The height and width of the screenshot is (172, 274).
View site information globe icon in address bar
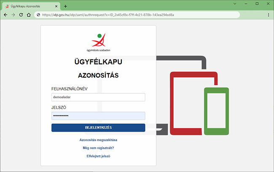(x=38, y=15)
